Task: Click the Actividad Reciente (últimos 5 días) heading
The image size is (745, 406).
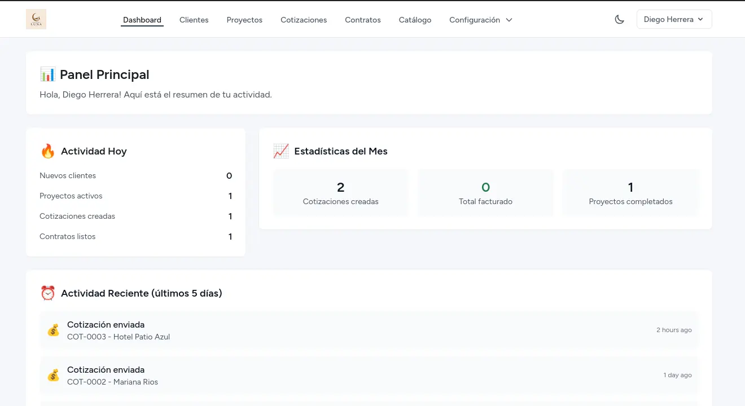Action: pos(142,293)
